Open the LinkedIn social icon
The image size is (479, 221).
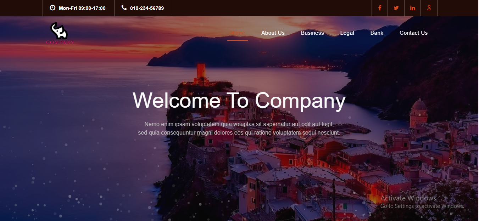click(412, 8)
